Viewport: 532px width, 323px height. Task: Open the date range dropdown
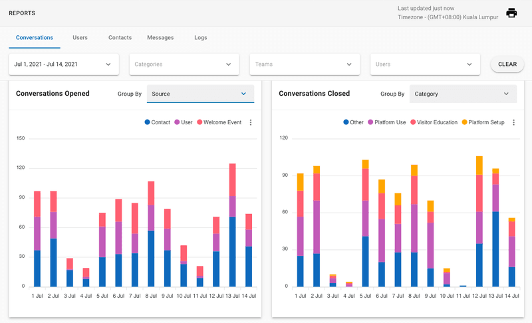pos(64,64)
